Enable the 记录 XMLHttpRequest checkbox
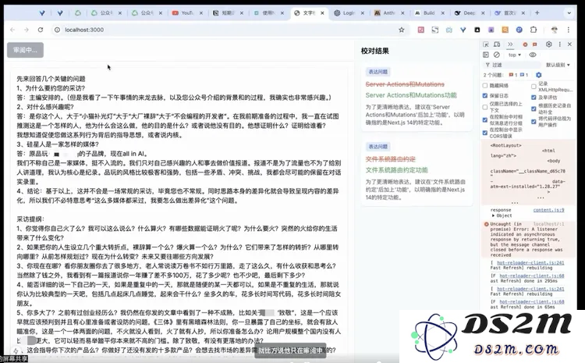The image size is (585, 363). 534,87
